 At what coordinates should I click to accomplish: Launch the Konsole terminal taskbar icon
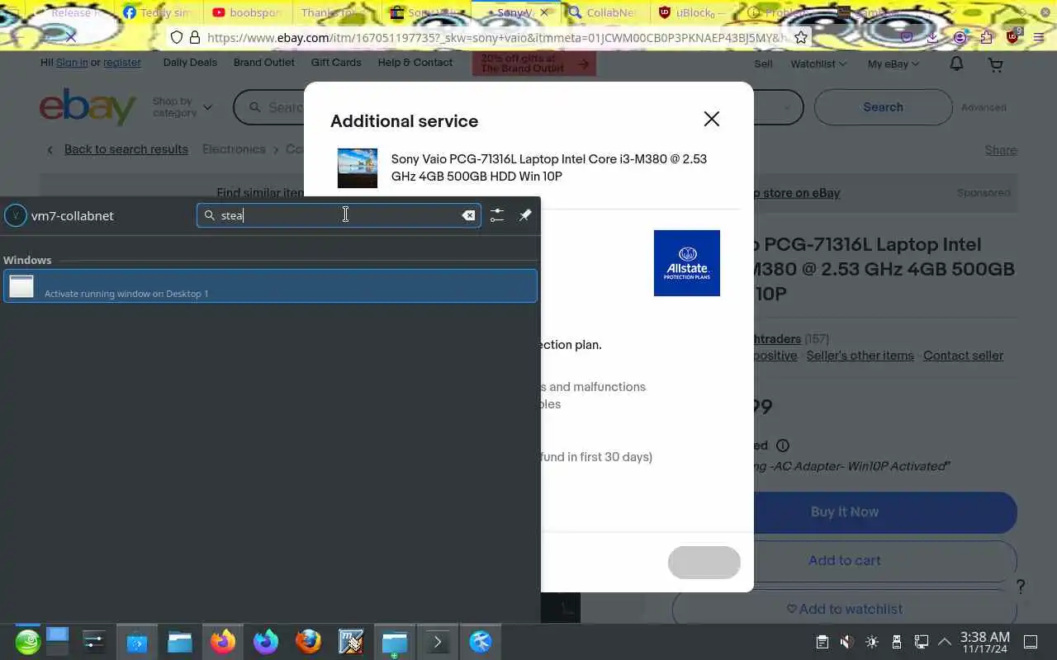438,641
